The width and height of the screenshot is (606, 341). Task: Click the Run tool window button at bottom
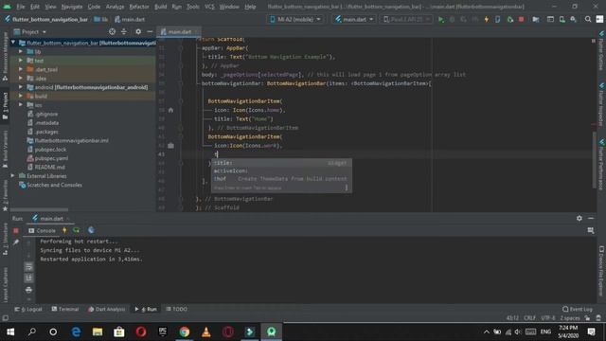(146, 309)
